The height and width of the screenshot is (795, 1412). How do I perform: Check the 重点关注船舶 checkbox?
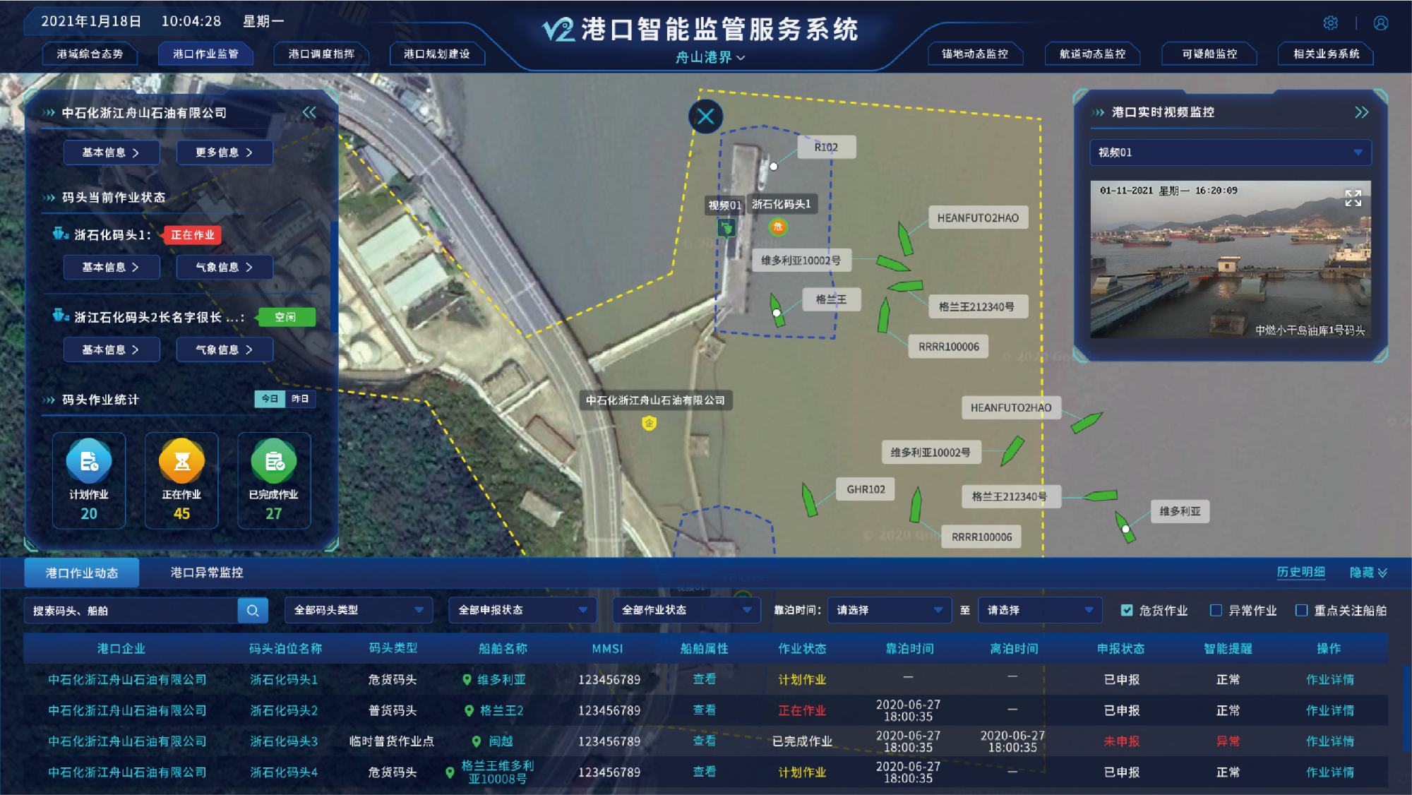click(x=1301, y=610)
